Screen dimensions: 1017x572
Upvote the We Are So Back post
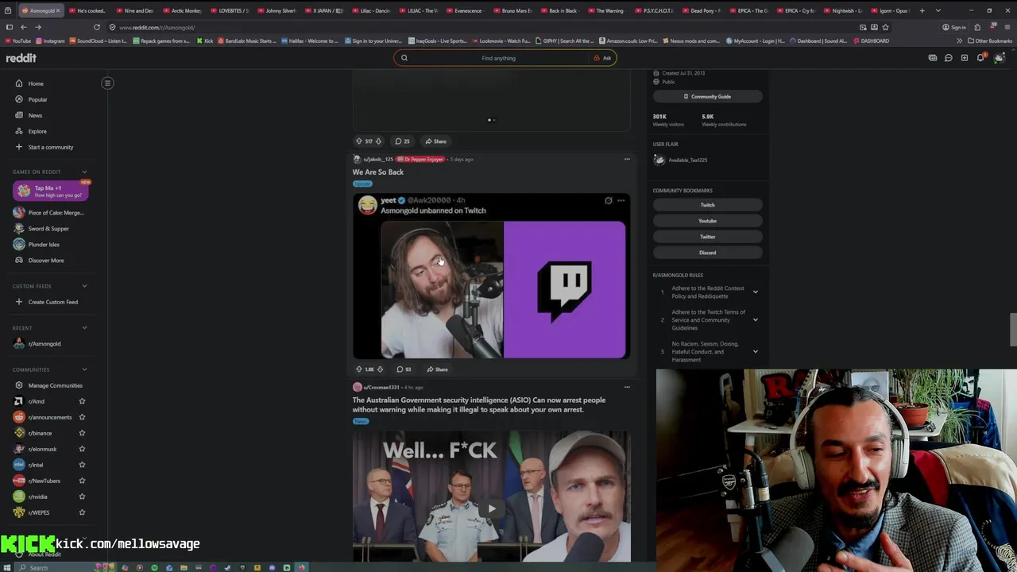pos(358,369)
